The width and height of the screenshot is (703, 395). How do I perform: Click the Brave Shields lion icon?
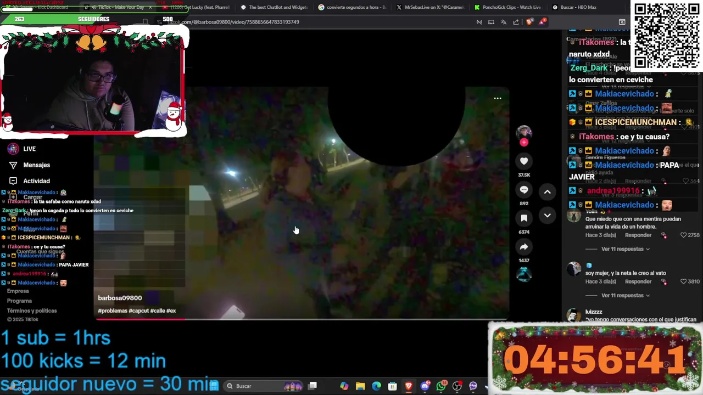tap(529, 22)
